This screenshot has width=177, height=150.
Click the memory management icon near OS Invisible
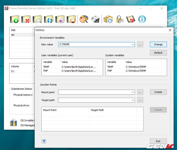click(14, 123)
